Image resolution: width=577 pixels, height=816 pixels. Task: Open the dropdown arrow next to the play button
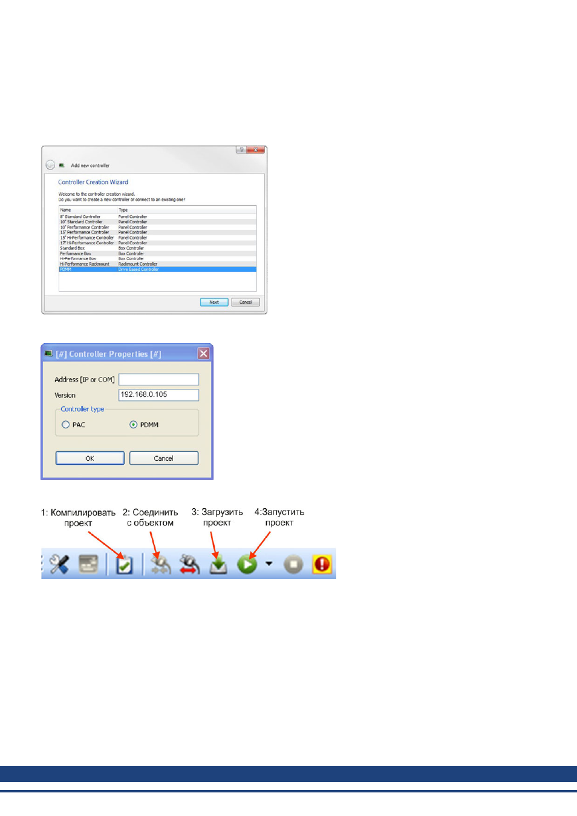(x=269, y=564)
